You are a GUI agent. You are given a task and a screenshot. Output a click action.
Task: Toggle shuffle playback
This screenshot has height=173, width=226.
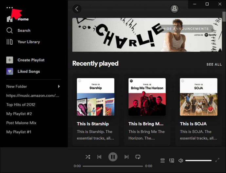click(88, 157)
